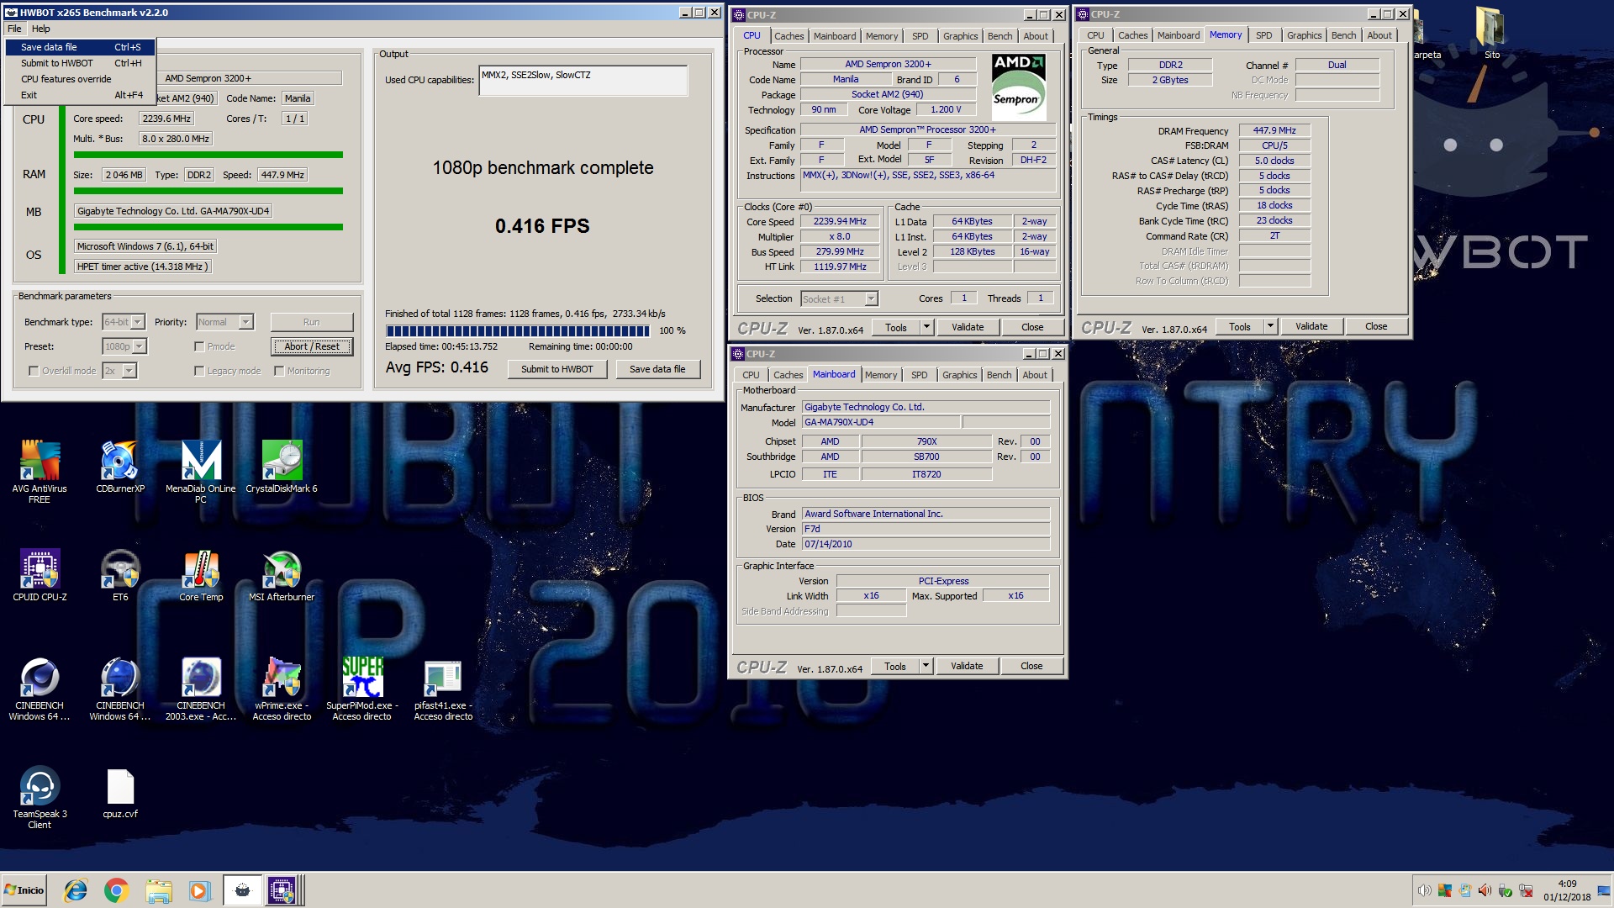Open CPUID CPU-Z desktop icon

pyautogui.click(x=40, y=575)
